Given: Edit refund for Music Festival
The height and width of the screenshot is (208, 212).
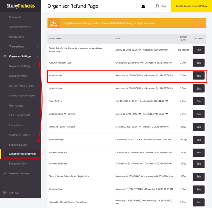Looking at the screenshot, I should coord(199,101).
